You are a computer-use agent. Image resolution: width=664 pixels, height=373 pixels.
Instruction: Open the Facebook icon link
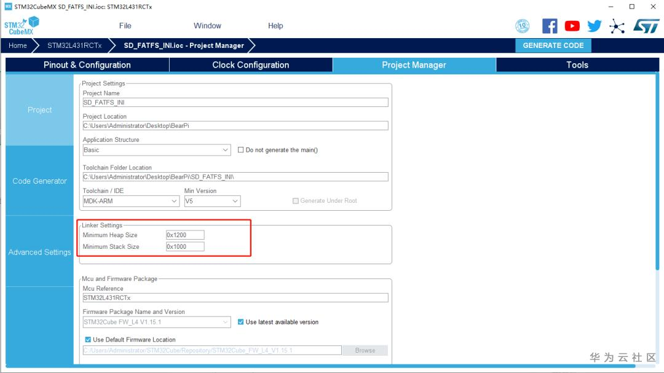coord(550,26)
